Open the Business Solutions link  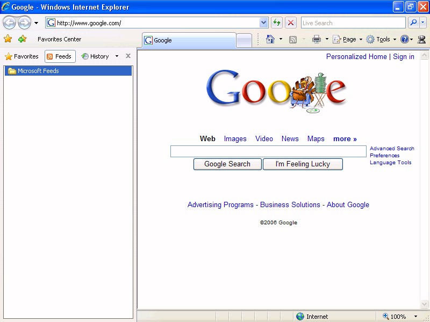tap(290, 205)
